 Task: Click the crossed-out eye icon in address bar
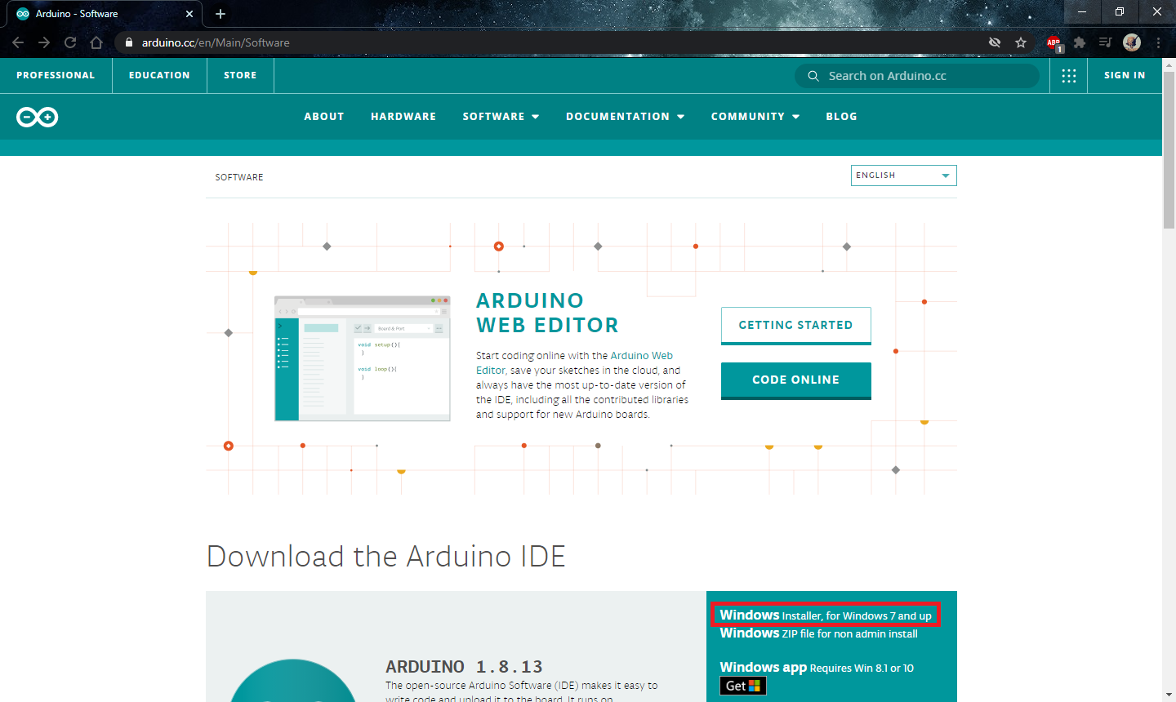point(995,42)
